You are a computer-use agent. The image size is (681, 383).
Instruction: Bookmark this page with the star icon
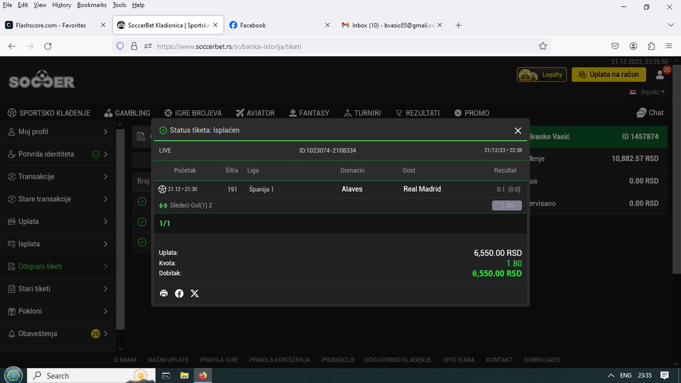point(543,46)
